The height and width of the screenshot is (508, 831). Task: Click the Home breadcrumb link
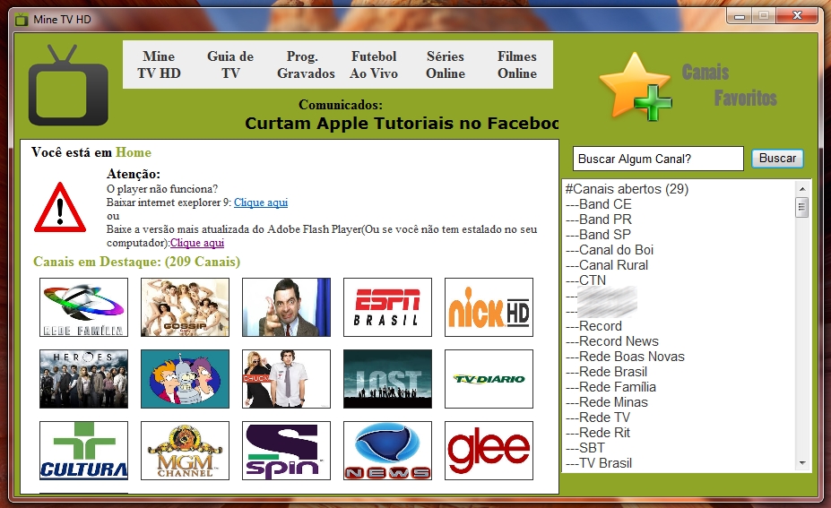[134, 152]
